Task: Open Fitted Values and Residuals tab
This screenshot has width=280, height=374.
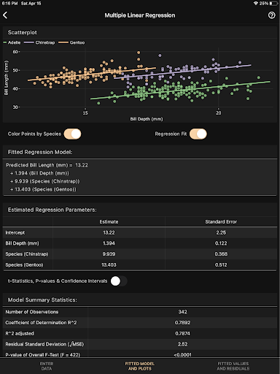Action: point(233,366)
